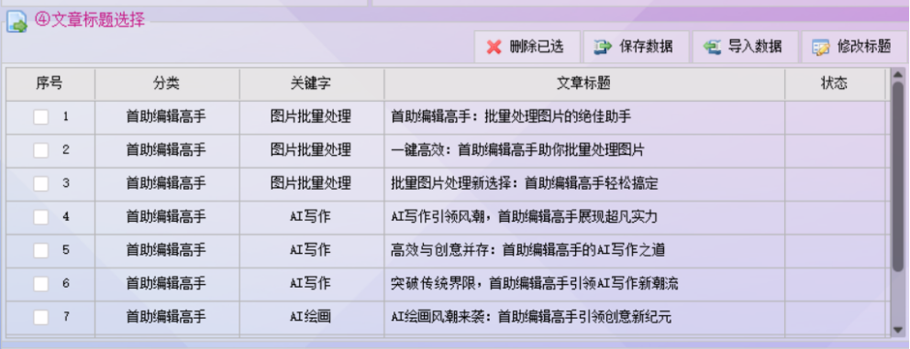
Task: Select title 批量图片处理新选择：首助编辑高手轻松搞定
Action: [x=525, y=184]
